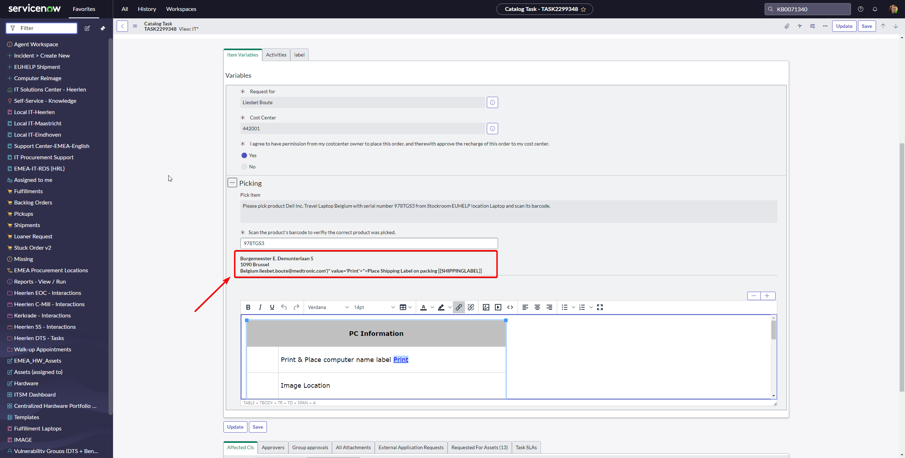Click the Remove link icon
This screenshot has width=905, height=458.
(x=471, y=307)
